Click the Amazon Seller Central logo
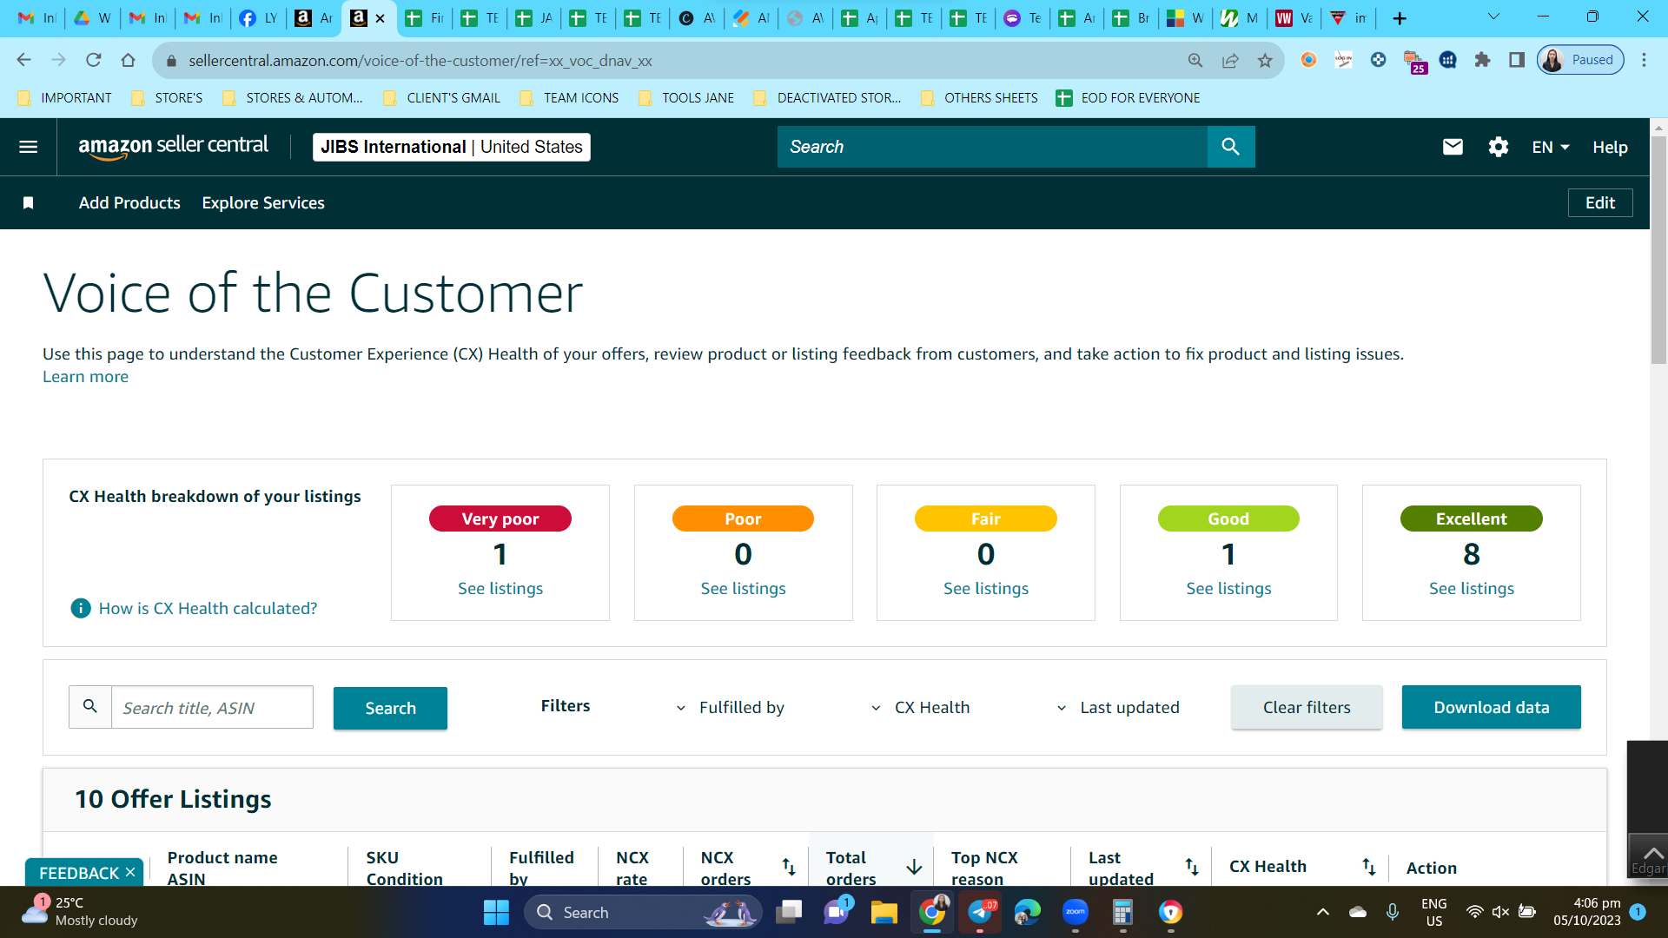This screenshot has height=938, width=1668. tap(173, 147)
